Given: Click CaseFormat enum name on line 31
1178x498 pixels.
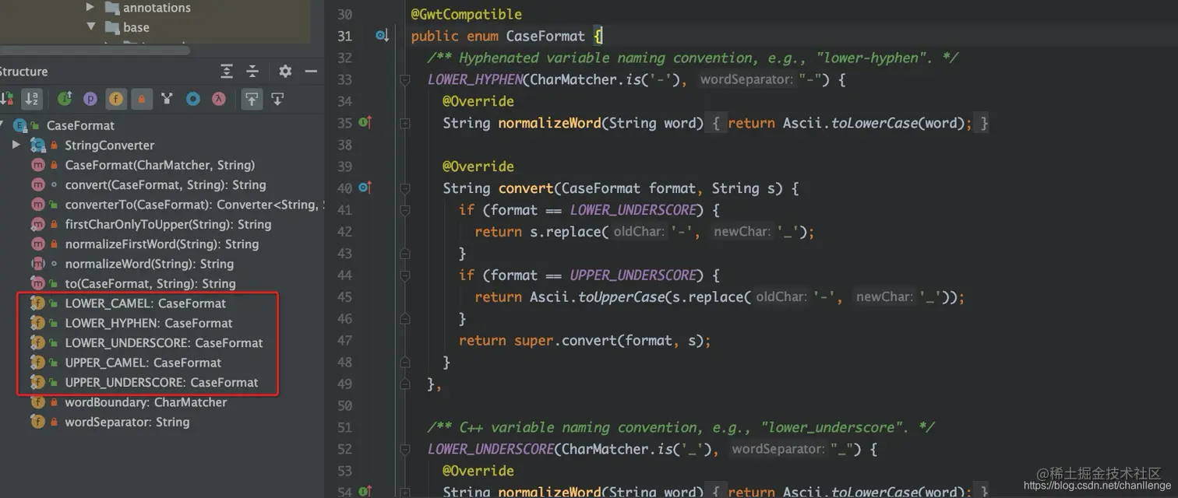Looking at the screenshot, I should [x=545, y=36].
